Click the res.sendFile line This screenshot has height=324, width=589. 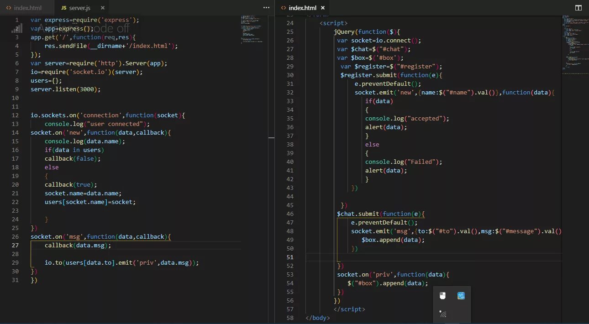(111, 46)
